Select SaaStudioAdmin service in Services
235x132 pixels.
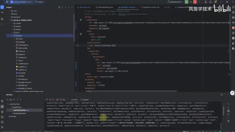[25, 110]
